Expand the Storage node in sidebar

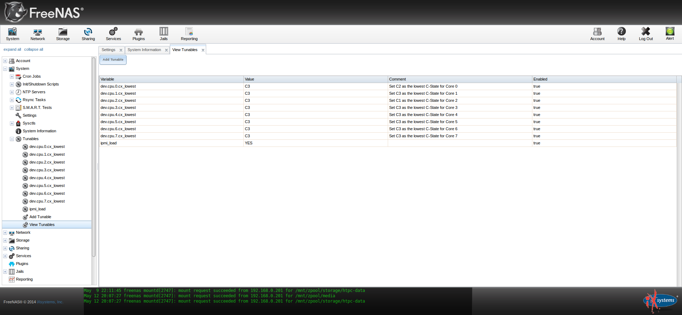tap(5, 241)
